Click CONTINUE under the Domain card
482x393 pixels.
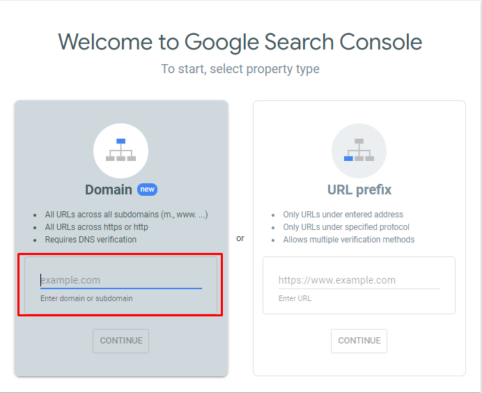pyautogui.click(x=120, y=341)
